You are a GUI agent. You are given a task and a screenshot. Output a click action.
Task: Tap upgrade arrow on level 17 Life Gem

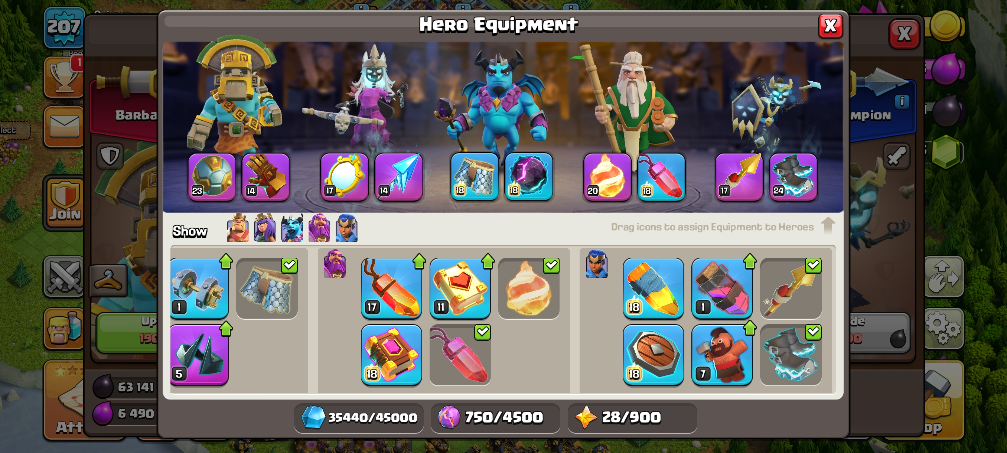point(419,261)
